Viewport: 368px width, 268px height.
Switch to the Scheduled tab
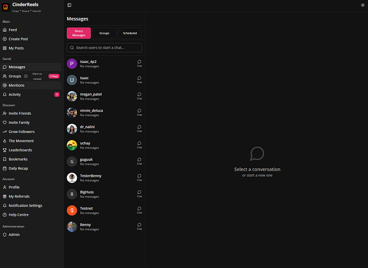pyautogui.click(x=130, y=33)
